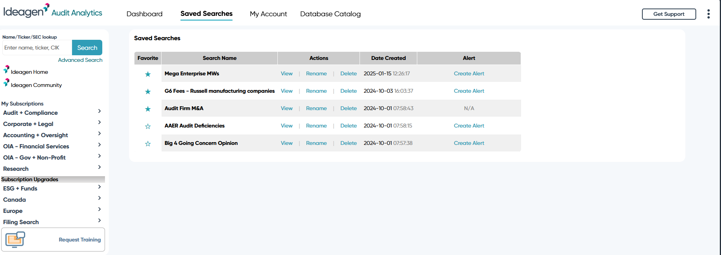Viewport: 721px width, 255px height.
Task: Switch to the Dashboard tab
Action: coord(145,14)
